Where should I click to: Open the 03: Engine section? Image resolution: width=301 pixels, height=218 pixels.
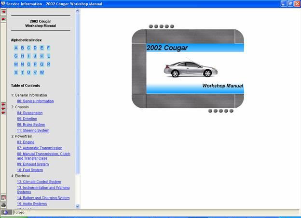pyautogui.click(x=26, y=142)
